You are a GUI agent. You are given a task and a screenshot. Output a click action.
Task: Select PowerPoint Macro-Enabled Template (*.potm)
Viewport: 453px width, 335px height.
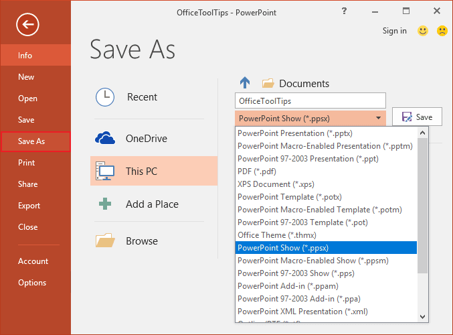click(326, 210)
